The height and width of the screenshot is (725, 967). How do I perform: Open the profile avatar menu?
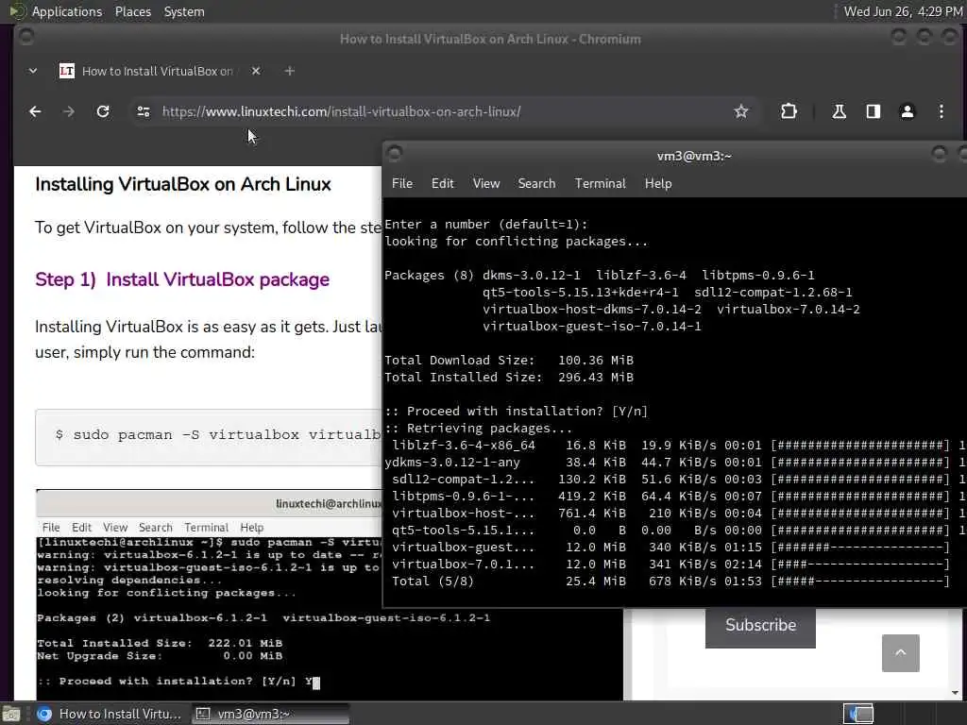point(908,111)
